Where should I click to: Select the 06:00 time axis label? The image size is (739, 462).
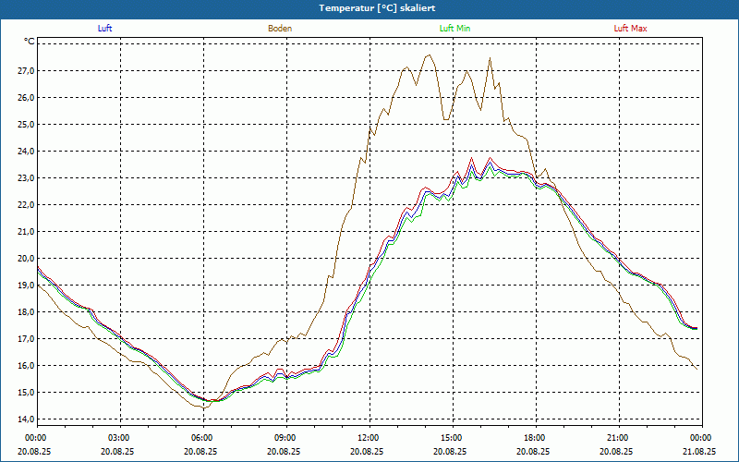click(x=201, y=438)
